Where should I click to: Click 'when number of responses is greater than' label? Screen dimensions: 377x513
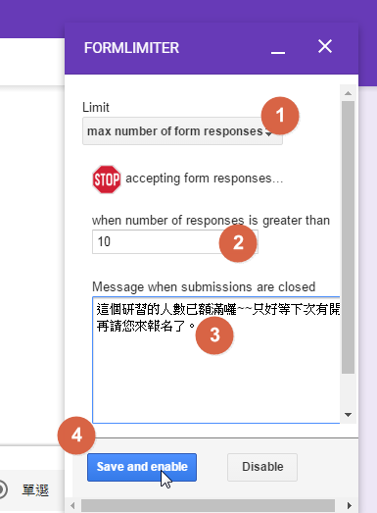pyautogui.click(x=211, y=221)
